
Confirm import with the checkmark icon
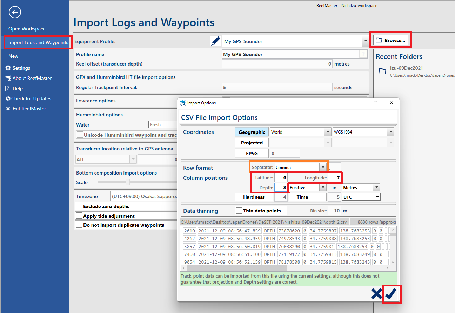coord(391,294)
